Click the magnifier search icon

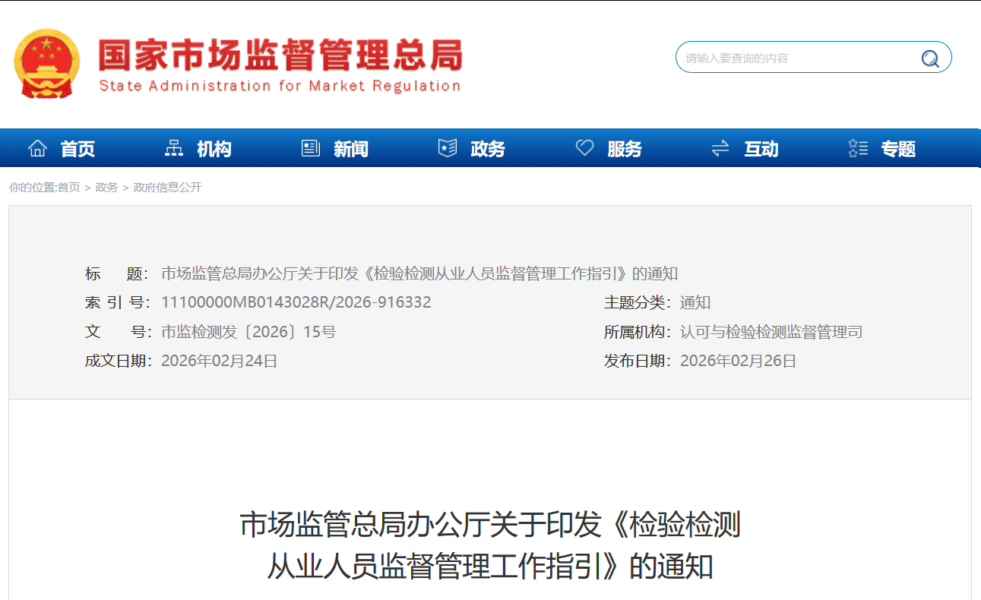click(x=929, y=58)
